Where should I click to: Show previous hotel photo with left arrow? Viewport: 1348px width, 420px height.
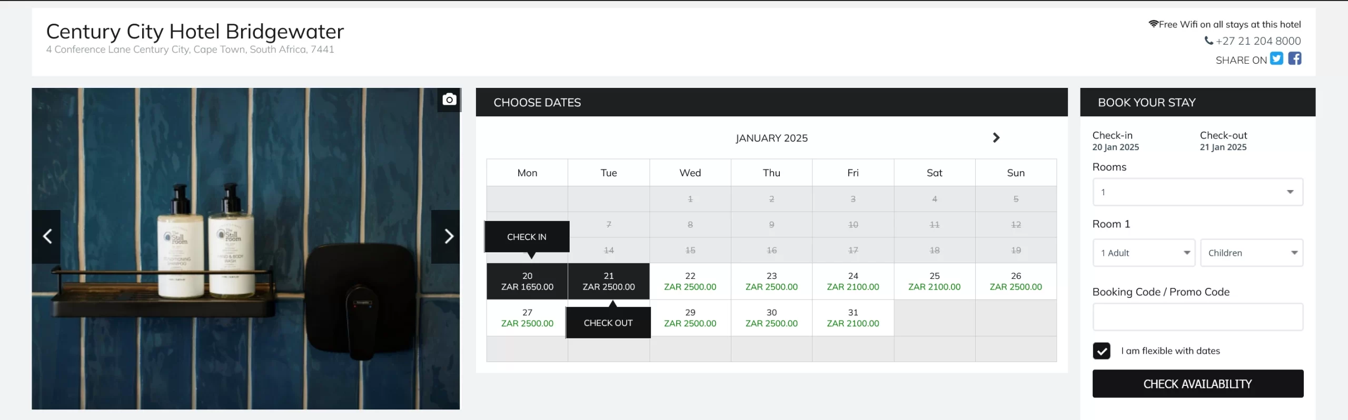click(46, 236)
